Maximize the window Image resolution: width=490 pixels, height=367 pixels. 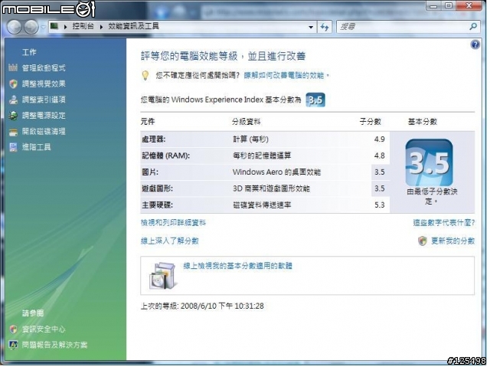(449, 5)
